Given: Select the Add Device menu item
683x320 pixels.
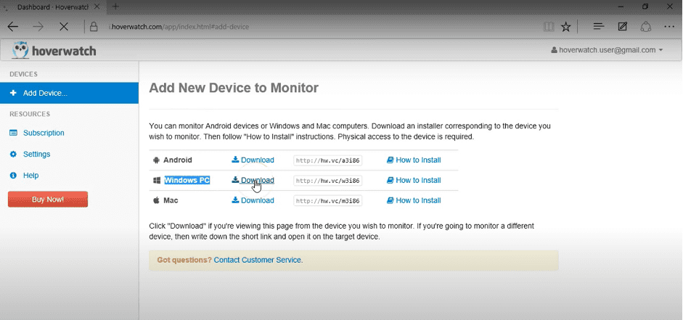Looking at the screenshot, I should point(69,93).
